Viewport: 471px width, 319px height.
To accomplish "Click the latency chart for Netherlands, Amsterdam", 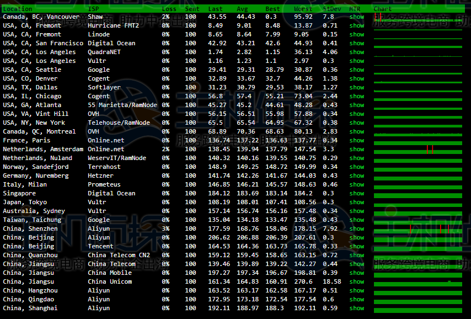I will point(418,150).
